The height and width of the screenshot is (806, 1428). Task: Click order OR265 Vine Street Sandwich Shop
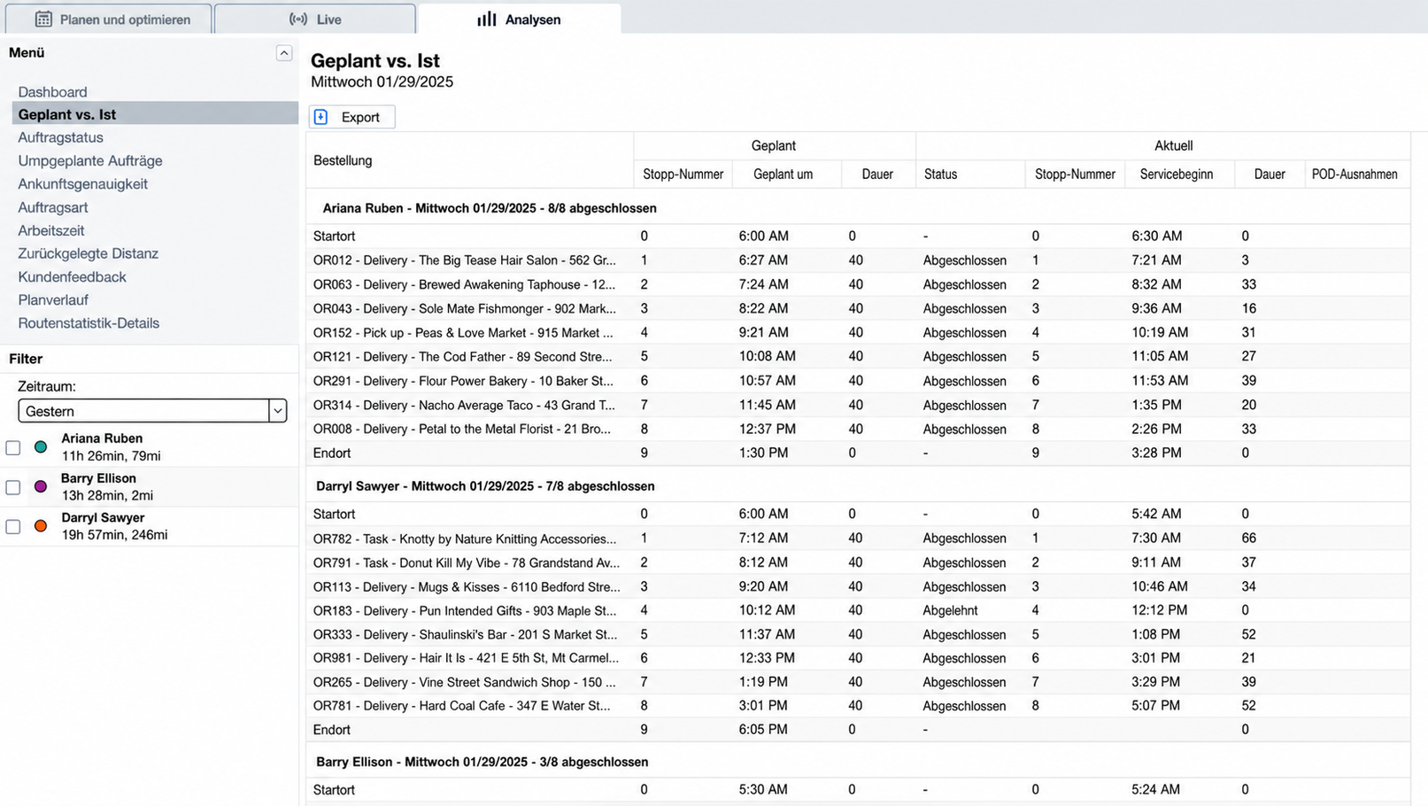pos(464,682)
